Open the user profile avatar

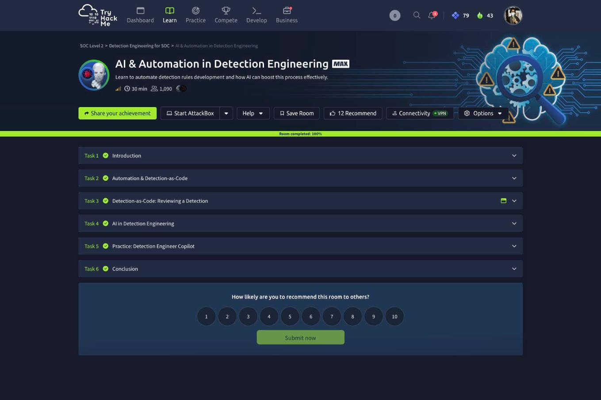(513, 15)
